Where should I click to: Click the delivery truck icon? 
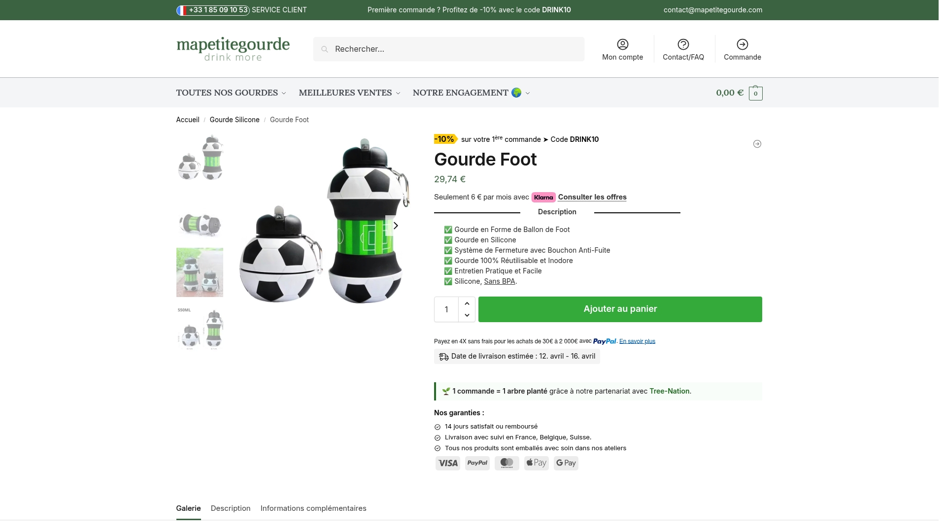coord(442,356)
